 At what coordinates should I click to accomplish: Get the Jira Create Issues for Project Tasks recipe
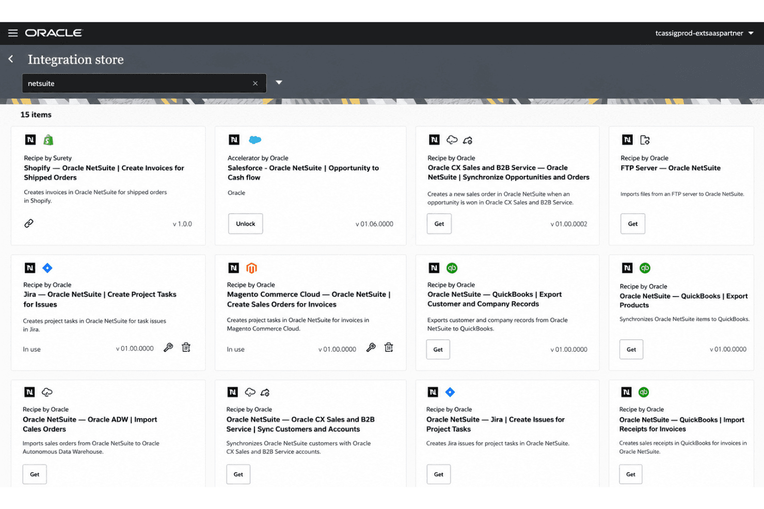pyautogui.click(x=439, y=474)
